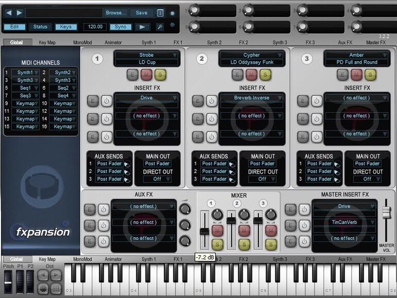Open MIDI channel 6 Seq2 dropdown

point(63,88)
